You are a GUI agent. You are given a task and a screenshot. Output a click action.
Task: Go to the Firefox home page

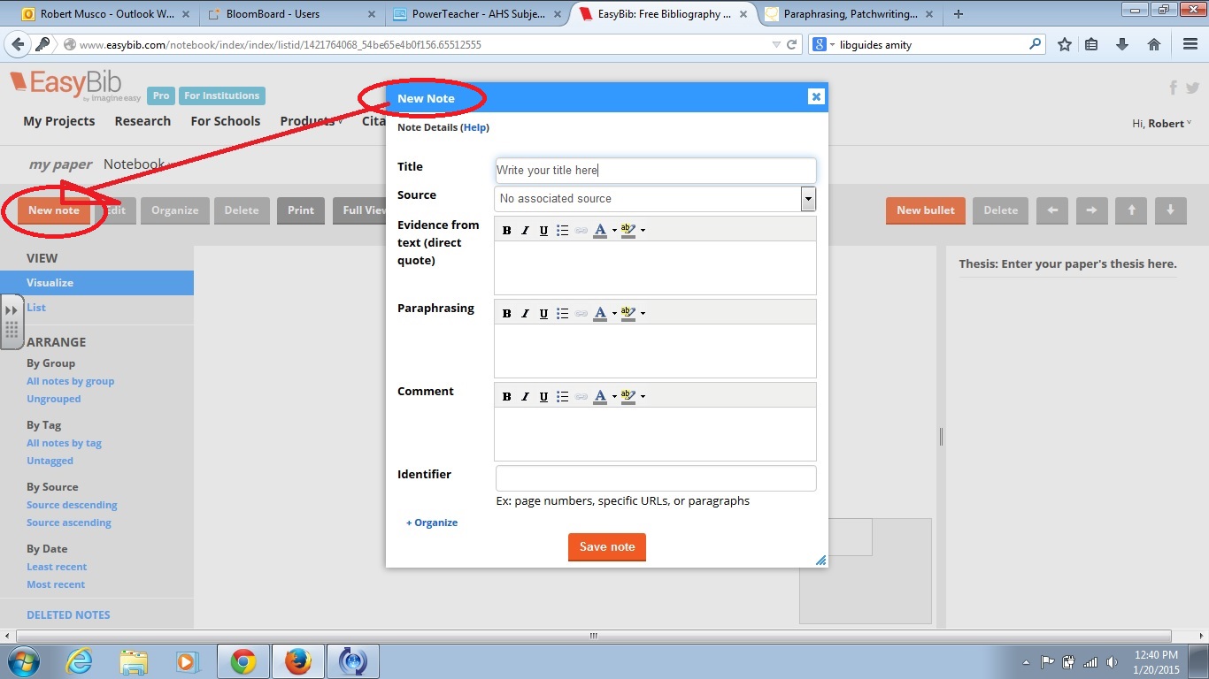click(1154, 44)
